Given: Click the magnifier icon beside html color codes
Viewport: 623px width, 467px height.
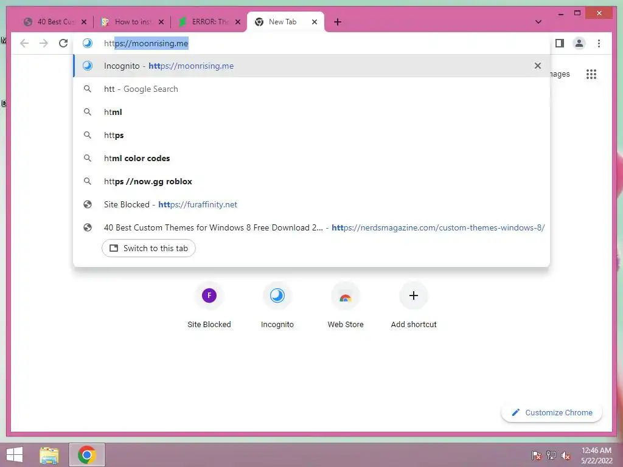Looking at the screenshot, I should [88, 158].
